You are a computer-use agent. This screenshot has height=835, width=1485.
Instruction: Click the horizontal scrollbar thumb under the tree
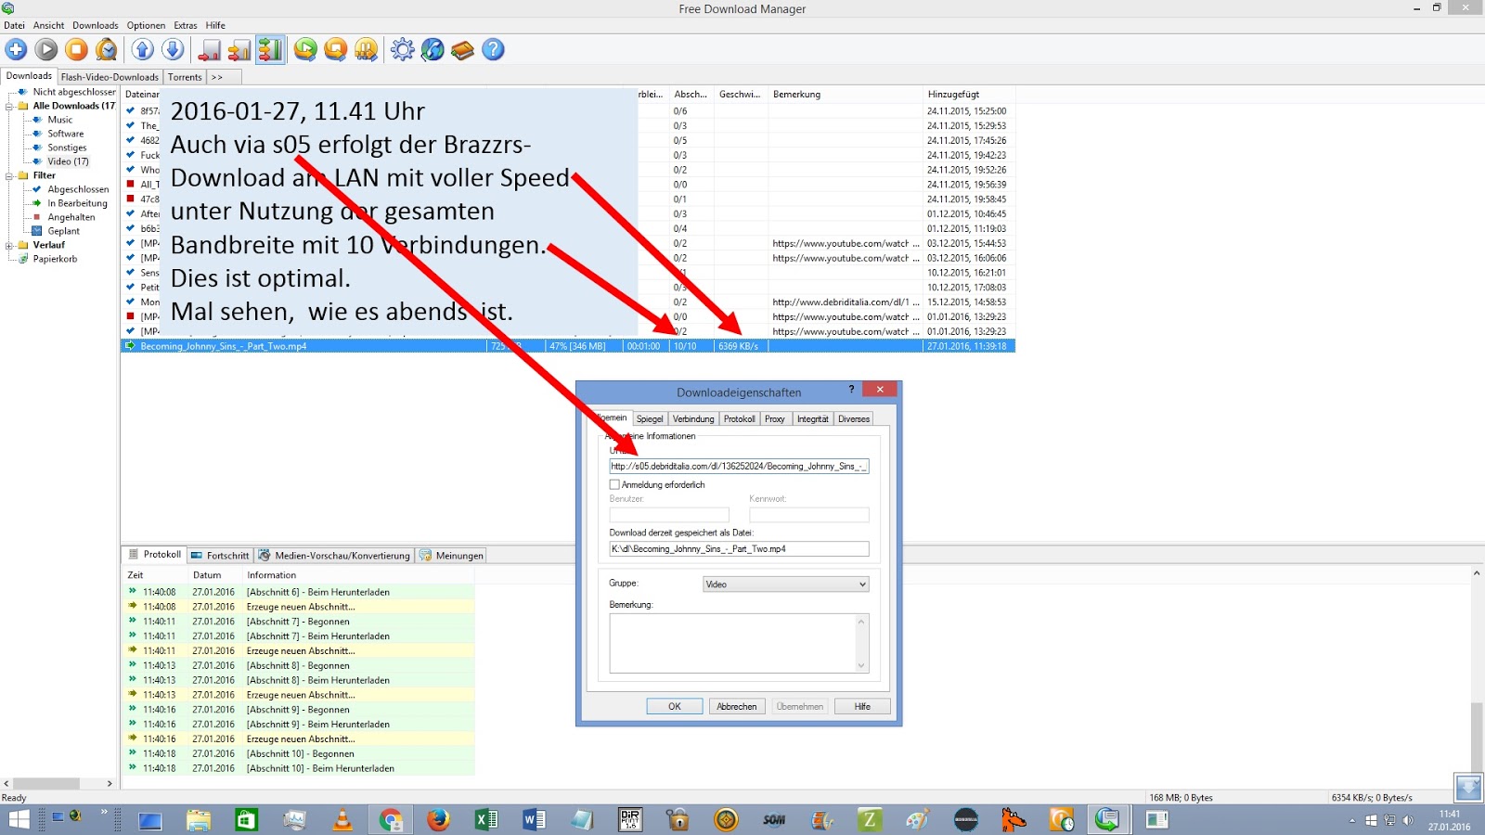(45, 784)
